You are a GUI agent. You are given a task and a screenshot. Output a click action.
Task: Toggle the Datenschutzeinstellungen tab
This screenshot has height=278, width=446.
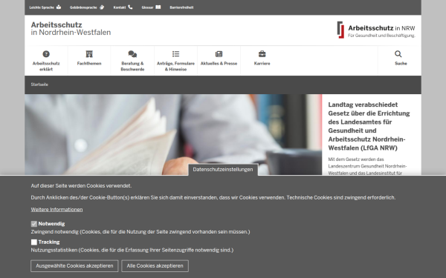tap(223, 169)
